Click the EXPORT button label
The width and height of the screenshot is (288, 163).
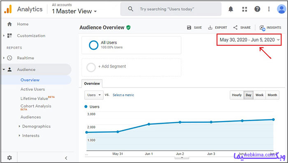tap(221, 28)
